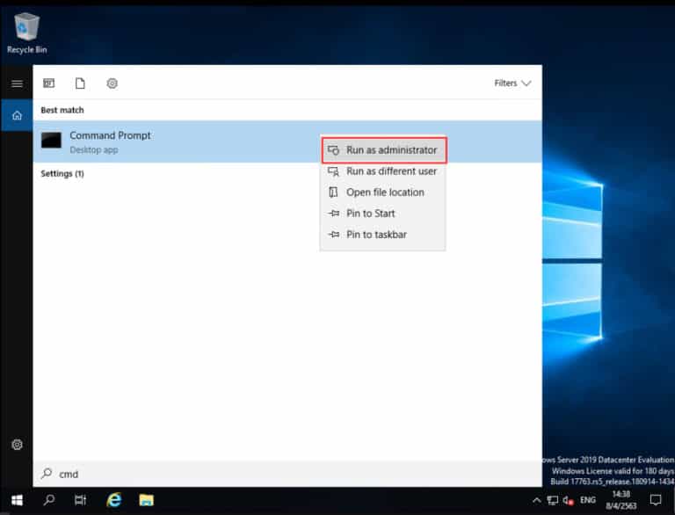This screenshot has height=515, width=675.
Task: Open taskbar Search magnifier
Action: point(49,500)
